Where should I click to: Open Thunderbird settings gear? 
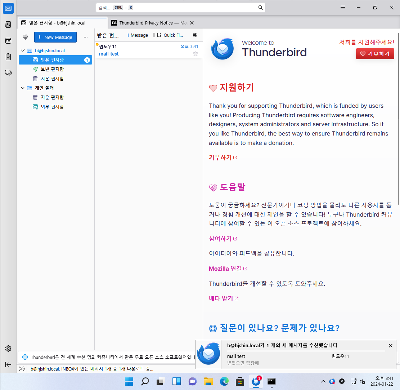(x=8, y=349)
